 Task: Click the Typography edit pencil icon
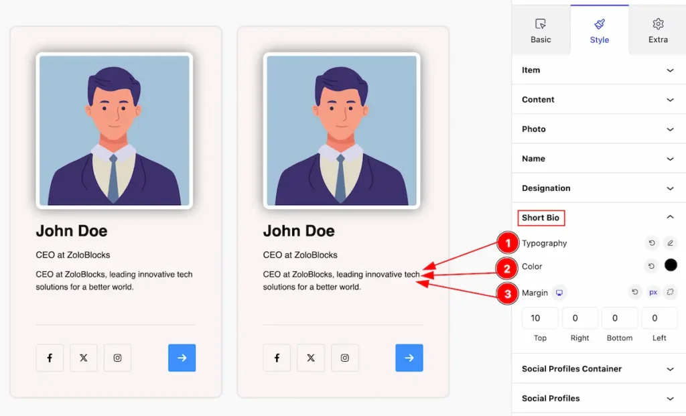point(670,242)
